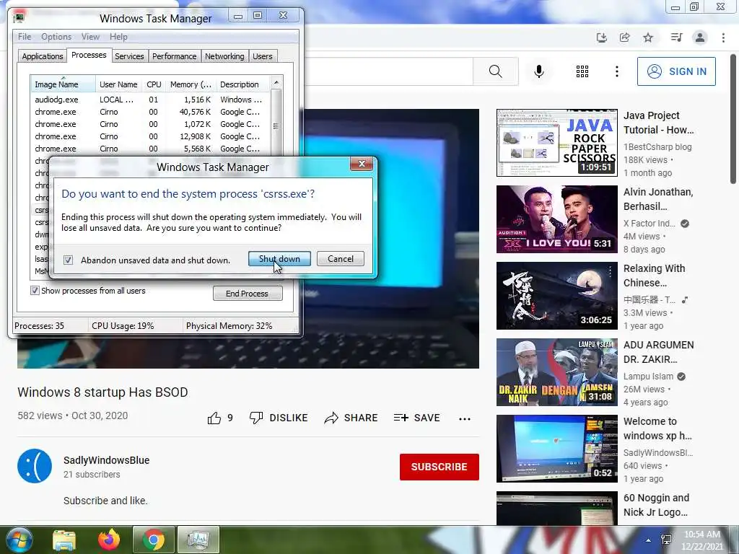739x554 pixels.
Task: Click the taskbar clock showing 10:54 AM
Action: (x=702, y=540)
